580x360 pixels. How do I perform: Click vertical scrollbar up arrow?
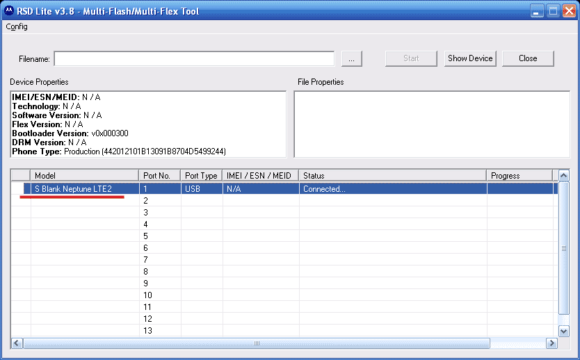(x=563, y=176)
